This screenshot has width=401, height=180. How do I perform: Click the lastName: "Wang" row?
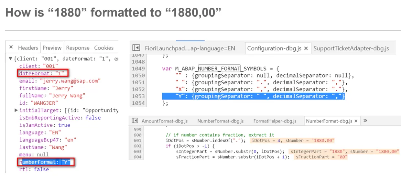43,147
